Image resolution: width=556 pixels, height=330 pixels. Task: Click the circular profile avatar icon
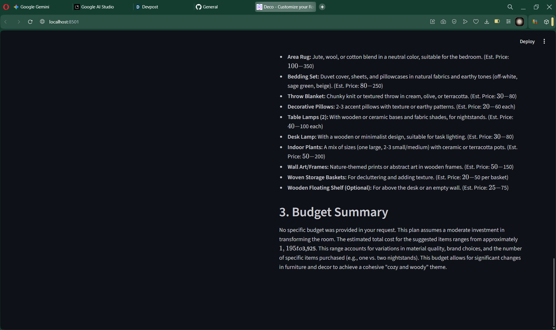tap(520, 22)
